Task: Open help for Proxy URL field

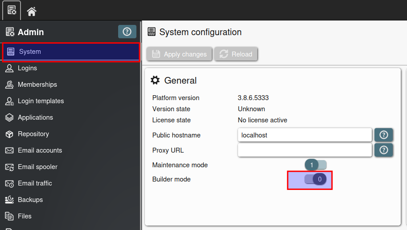Action: (x=383, y=150)
